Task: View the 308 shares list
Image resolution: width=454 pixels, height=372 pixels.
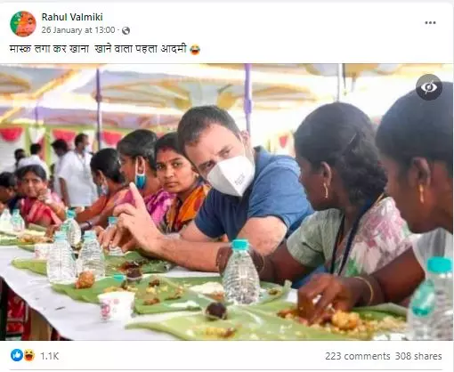Action: (418, 356)
